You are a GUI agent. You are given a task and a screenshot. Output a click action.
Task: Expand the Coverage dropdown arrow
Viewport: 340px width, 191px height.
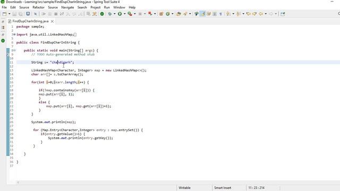click(x=134, y=14)
